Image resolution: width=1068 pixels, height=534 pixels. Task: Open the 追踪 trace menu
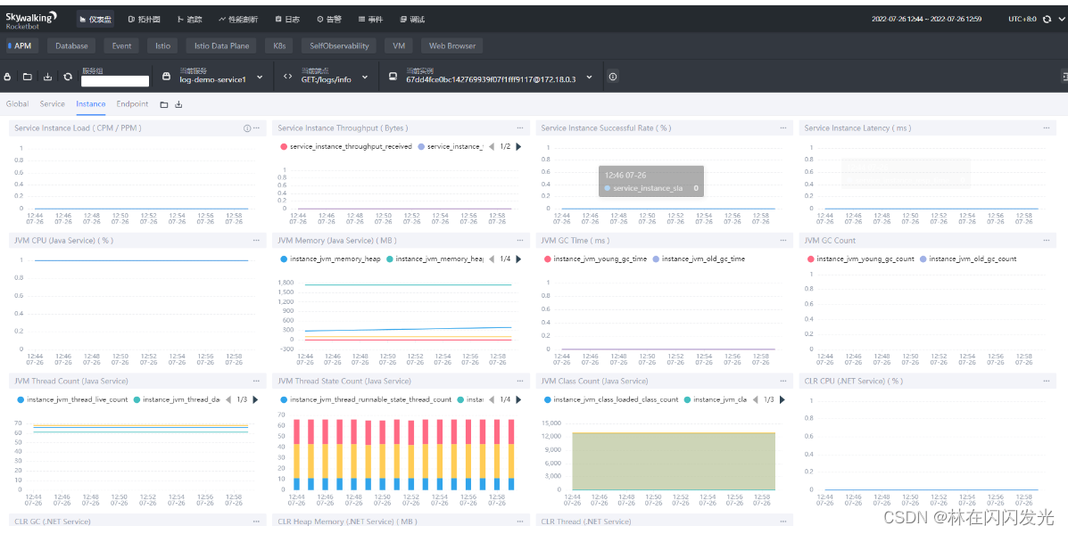[189, 19]
